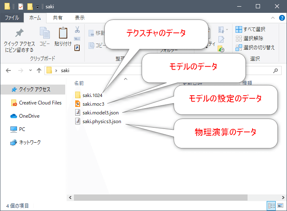Click the Cut scissors icon
Screen dimensions: 287x211
tap(77, 29)
